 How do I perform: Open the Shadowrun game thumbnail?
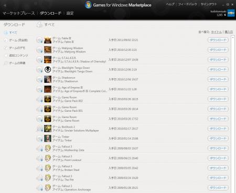pyautogui.click(x=48, y=79)
